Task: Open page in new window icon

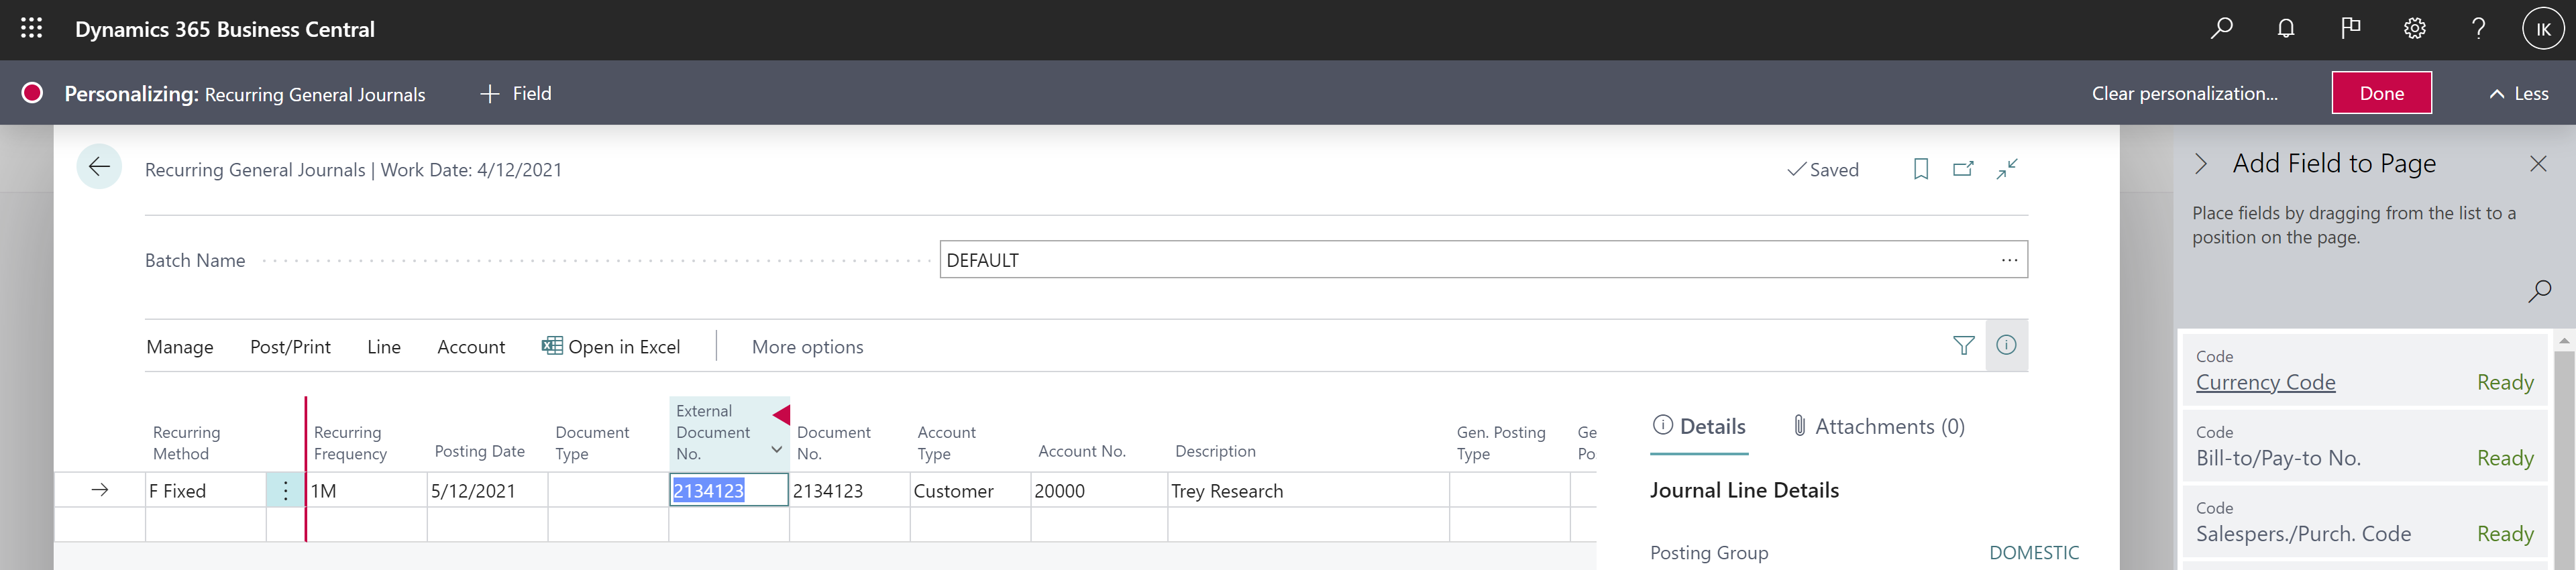Action: pyautogui.click(x=1963, y=169)
